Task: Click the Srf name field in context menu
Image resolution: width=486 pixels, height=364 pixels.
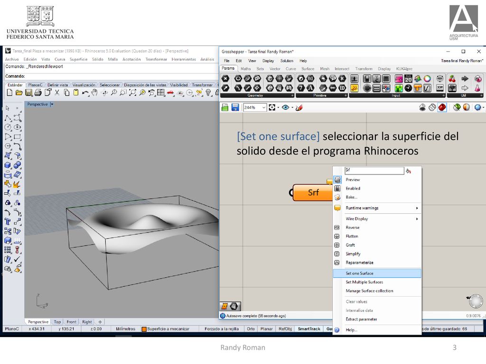Action: click(x=374, y=171)
